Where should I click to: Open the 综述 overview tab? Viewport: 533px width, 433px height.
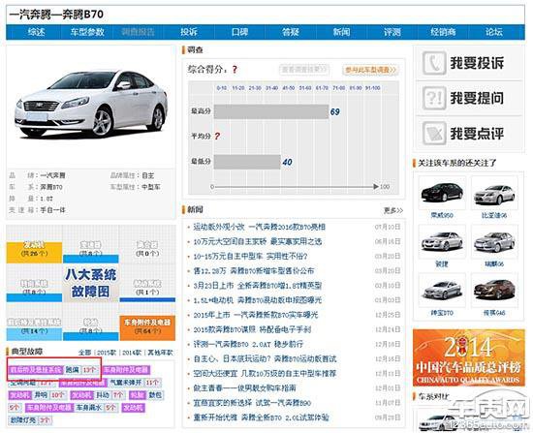click(x=37, y=32)
